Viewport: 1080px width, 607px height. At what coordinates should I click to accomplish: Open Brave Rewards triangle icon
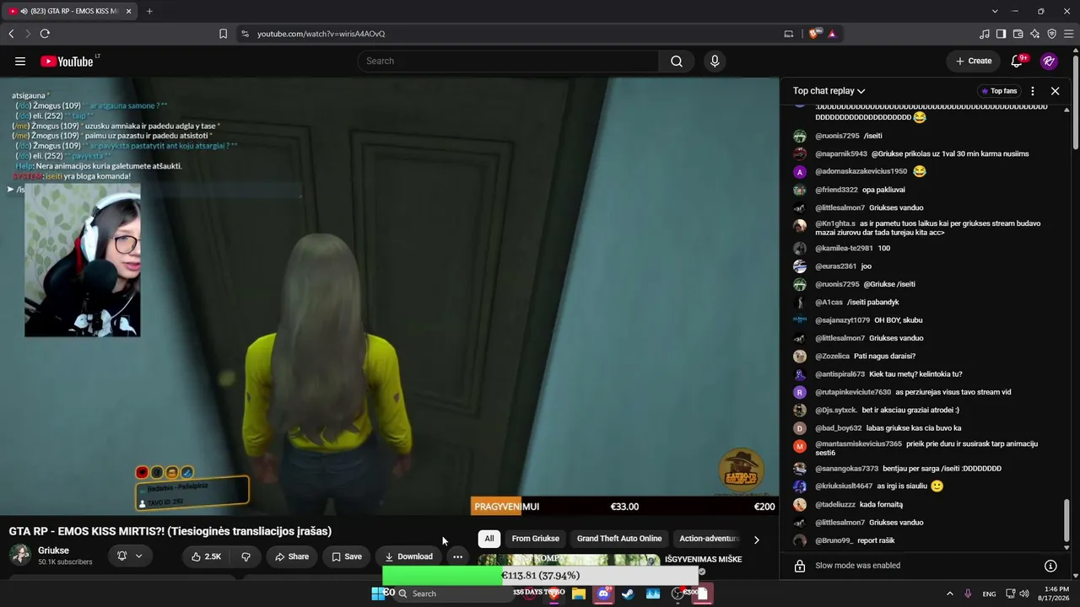[832, 34]
